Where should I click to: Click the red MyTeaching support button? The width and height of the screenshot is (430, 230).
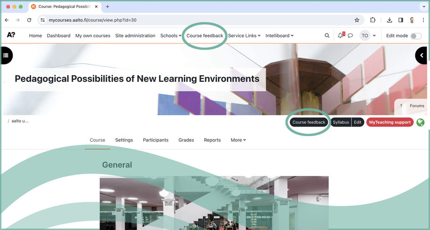(x=389, y=122)
